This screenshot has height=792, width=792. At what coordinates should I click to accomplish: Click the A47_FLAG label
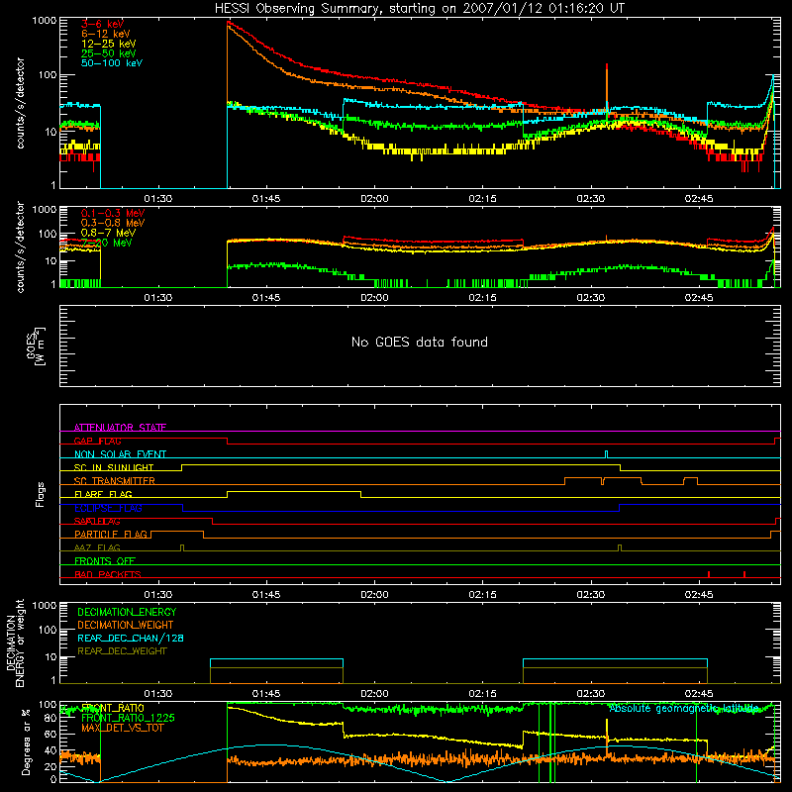(97, 547)
